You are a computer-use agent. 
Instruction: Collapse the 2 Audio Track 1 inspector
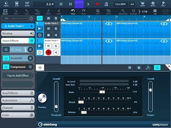pyautogui.click(x=18, y=26)
